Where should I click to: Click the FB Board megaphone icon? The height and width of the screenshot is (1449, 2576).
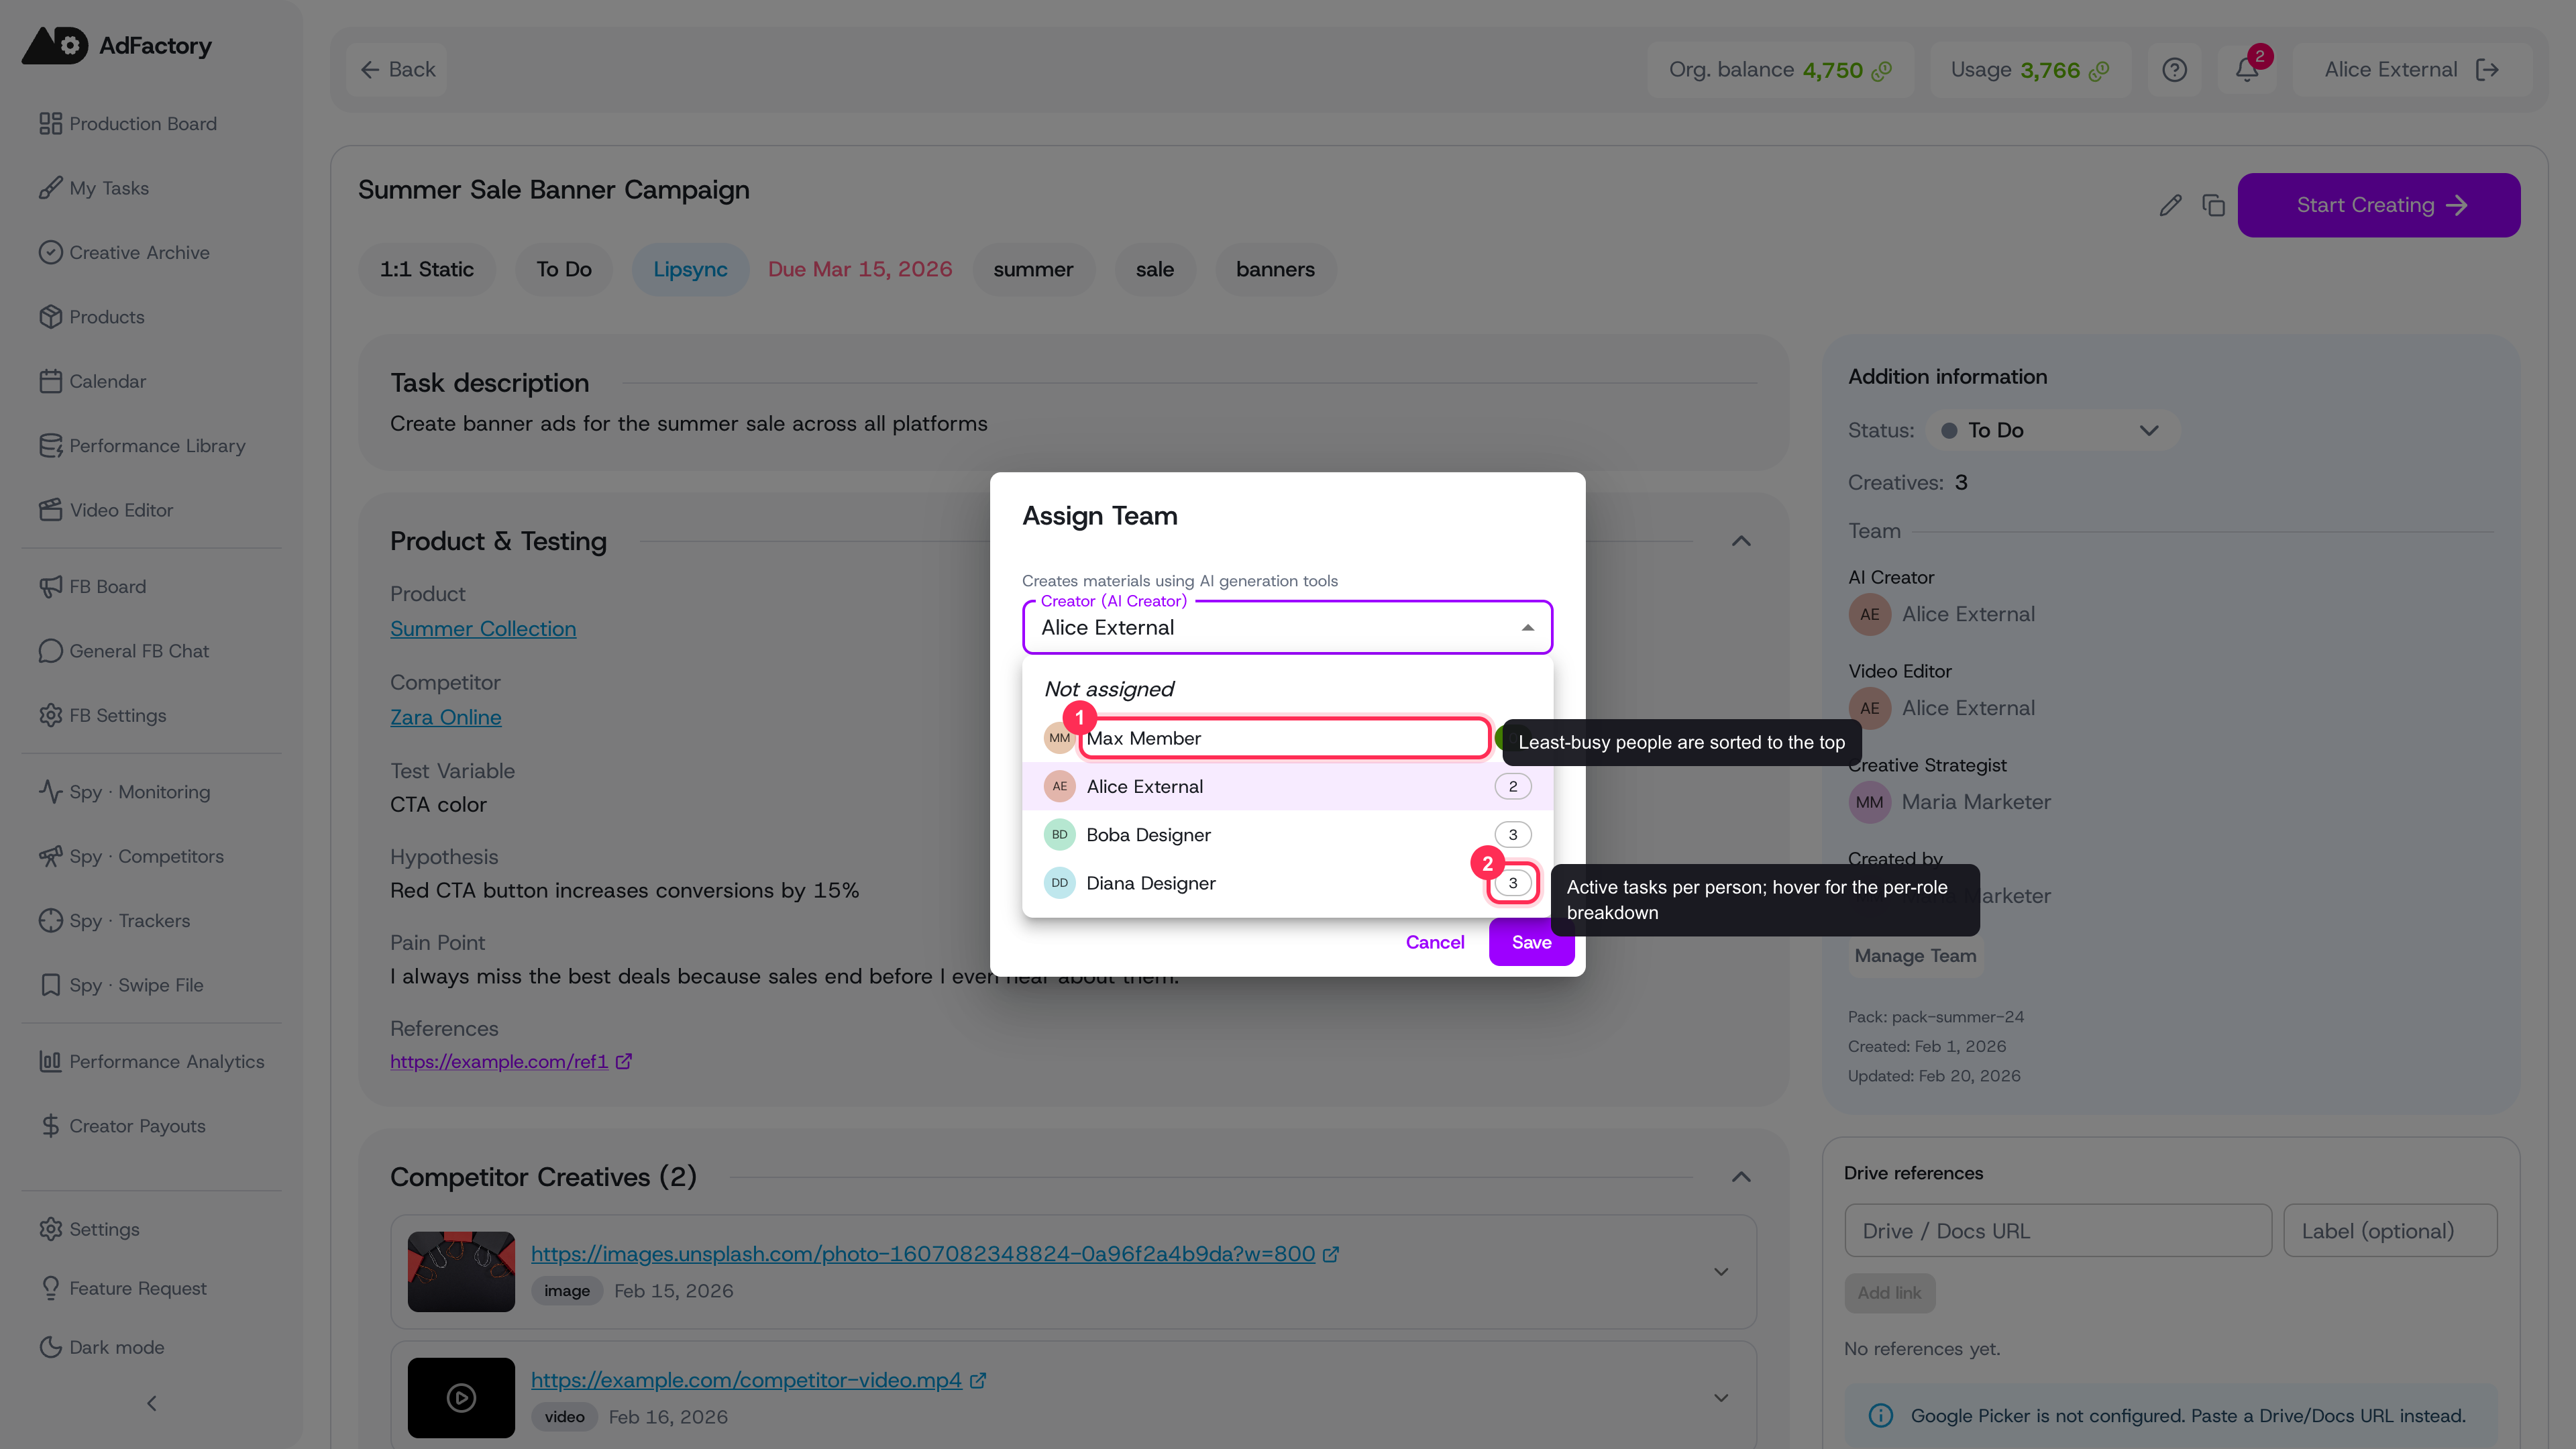pyautogui.click(x=50, y=587)
